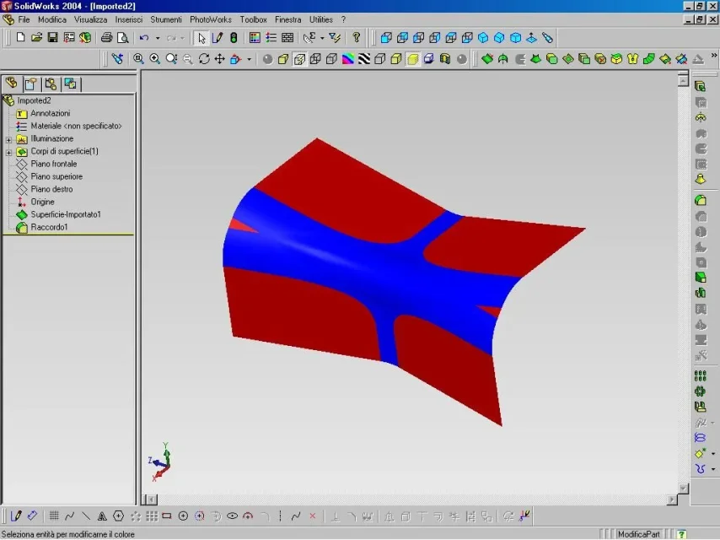
Task: Switch to the FeatureManager design tree tab
Action: (x=12, y=84)
